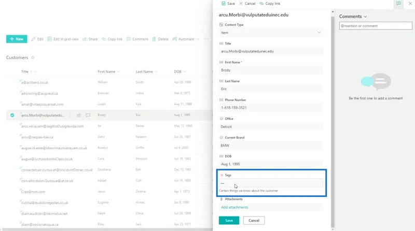Click the Phone Number field
The height and width of the screenshot is (231, 415).
(271, 108)
